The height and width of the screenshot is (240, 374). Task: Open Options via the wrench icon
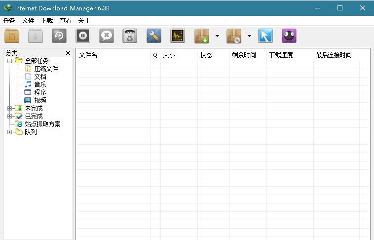click(154, 36)
